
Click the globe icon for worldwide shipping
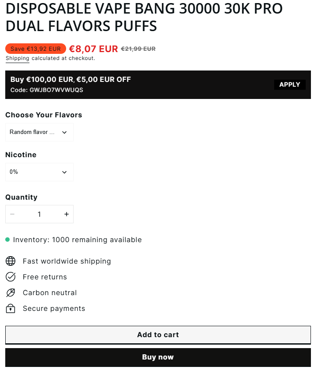[x=11, y=261]
